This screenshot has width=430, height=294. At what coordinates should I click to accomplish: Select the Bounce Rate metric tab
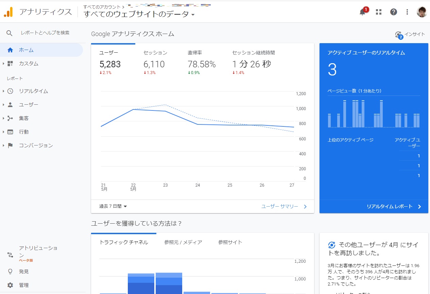point(202,62)
